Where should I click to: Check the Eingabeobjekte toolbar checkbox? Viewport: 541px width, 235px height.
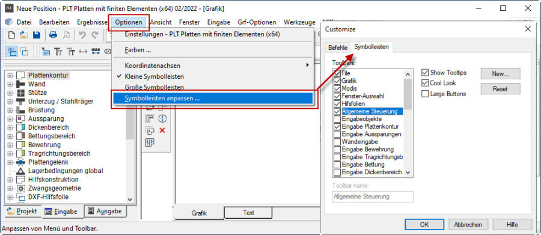pyautogui.click(x=337, y=119)
